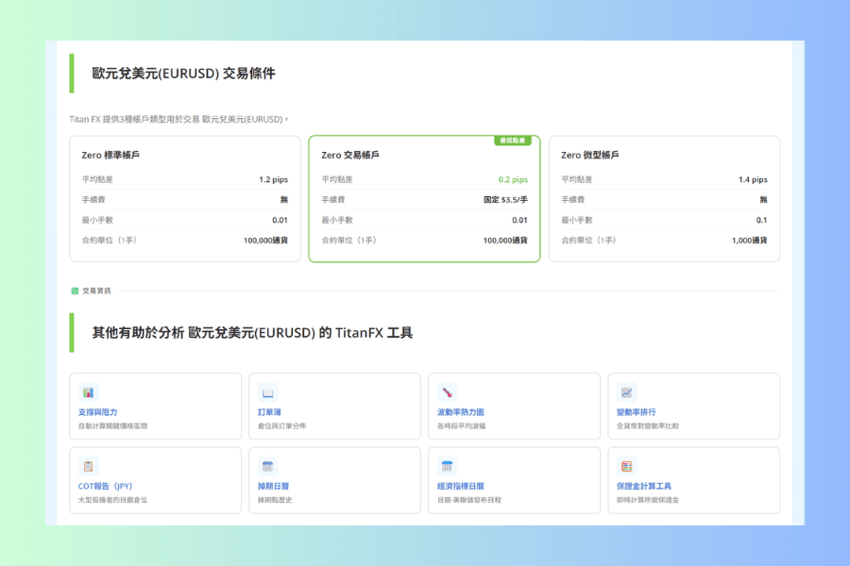The height and width of the screenshot is (566, 850).
Task: Click the 0.1 minimum lot value
Action: click(x=761, y=220)
